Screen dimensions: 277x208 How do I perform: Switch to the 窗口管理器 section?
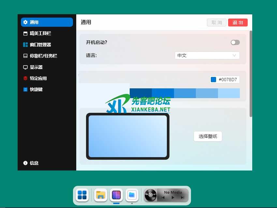pyautogui.click(x=40, y=45)
